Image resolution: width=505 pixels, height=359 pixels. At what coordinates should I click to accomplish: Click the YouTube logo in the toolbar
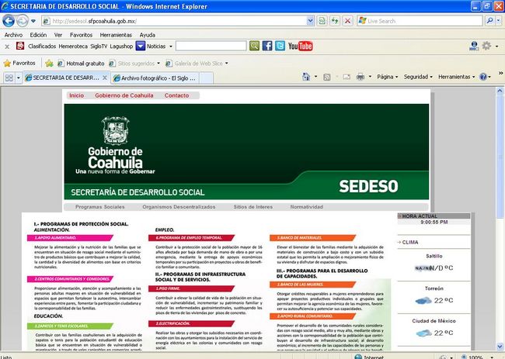(x=300, y=46)
